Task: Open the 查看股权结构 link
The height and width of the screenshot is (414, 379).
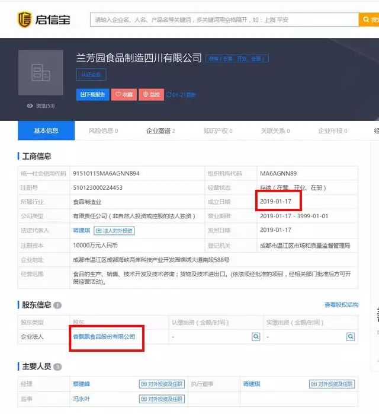Action: pyautogui.click(x=341, y=305)
